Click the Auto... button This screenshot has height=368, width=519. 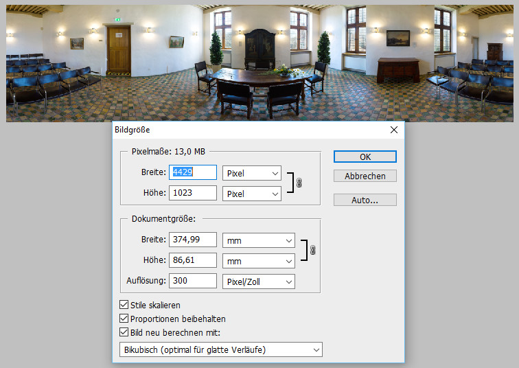(365, 200)
